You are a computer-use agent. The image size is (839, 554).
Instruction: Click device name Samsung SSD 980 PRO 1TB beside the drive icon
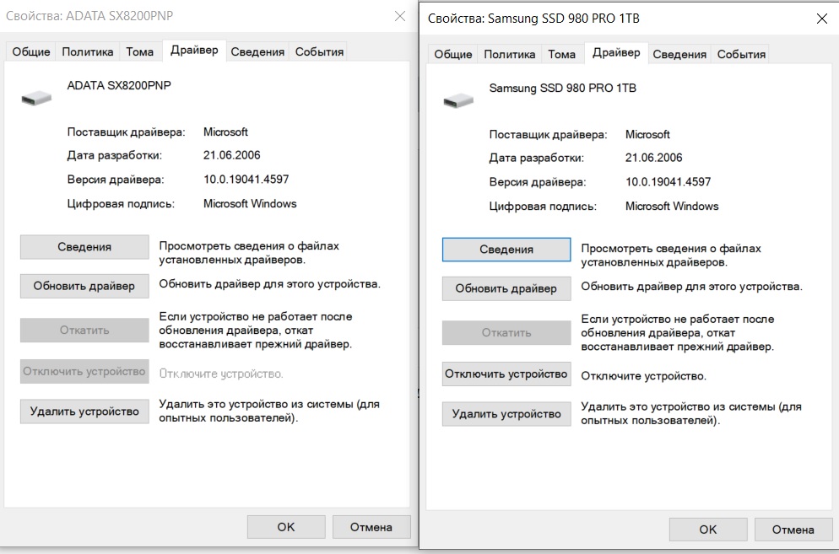pos(563,89)
